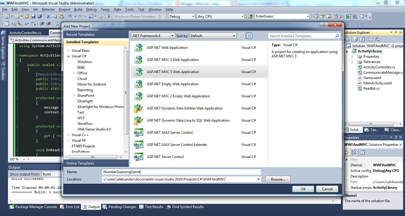Click the search magnifier in Search Installed Templates
Screen dimensions: 405x216
(x=337, y=36)
